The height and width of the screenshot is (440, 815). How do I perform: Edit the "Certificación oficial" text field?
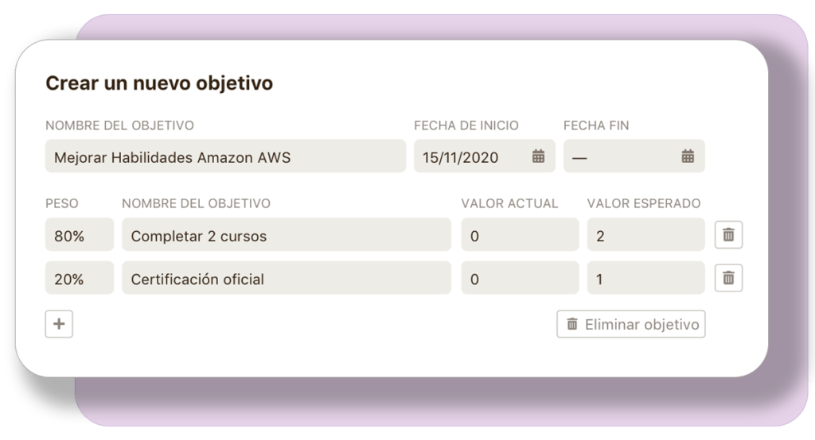click(287, 279)
